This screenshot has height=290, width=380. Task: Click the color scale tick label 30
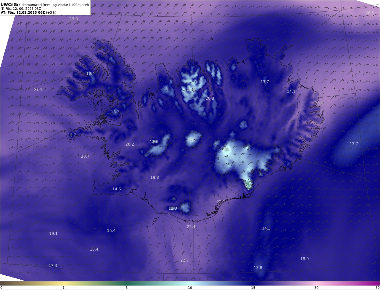[316, 288]
